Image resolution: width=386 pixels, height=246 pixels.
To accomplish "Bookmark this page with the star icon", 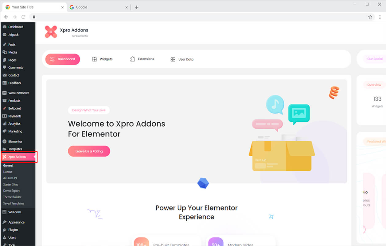I will (370, 17).
